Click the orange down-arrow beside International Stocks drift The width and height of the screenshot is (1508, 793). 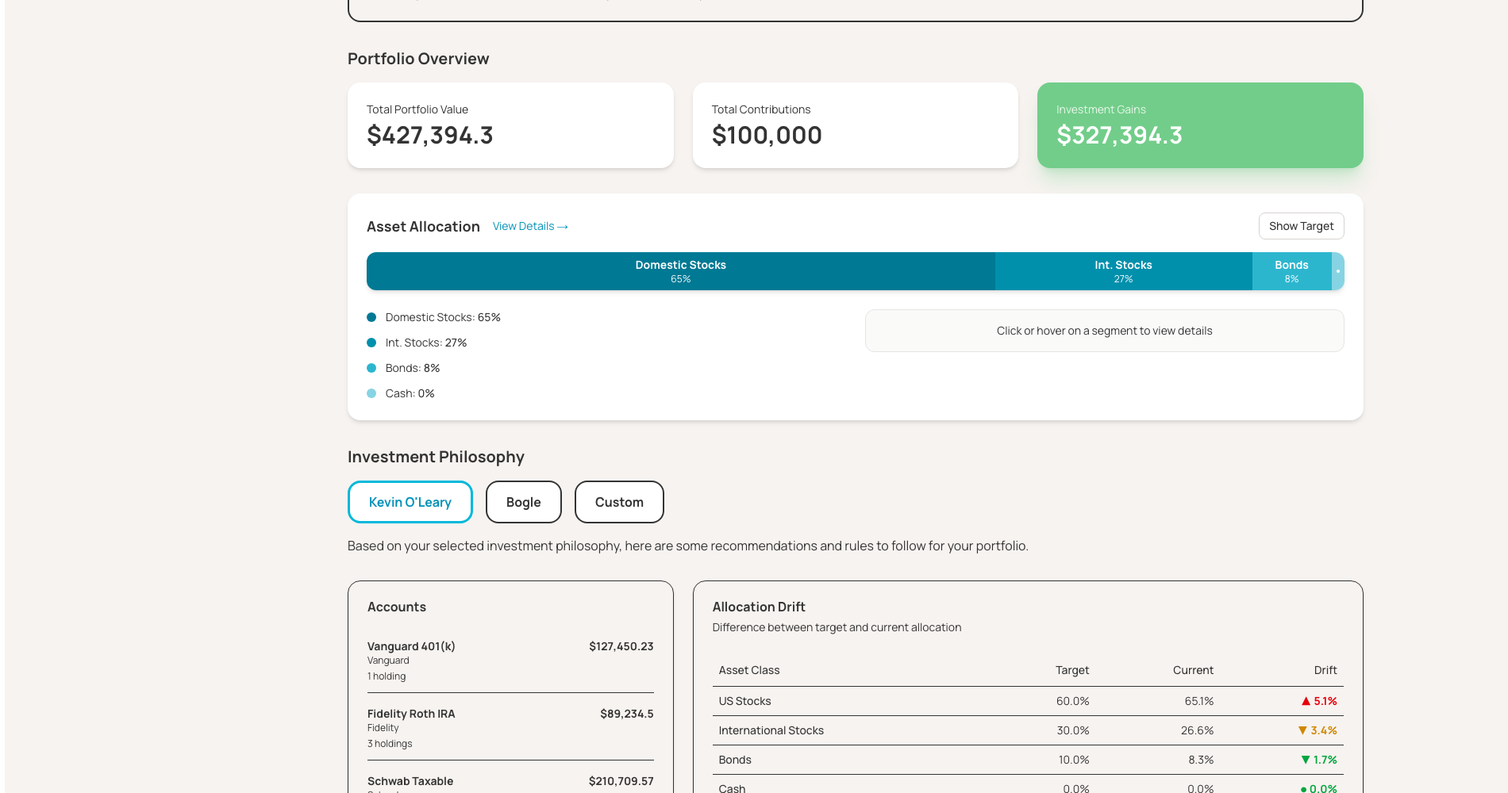1302,730
